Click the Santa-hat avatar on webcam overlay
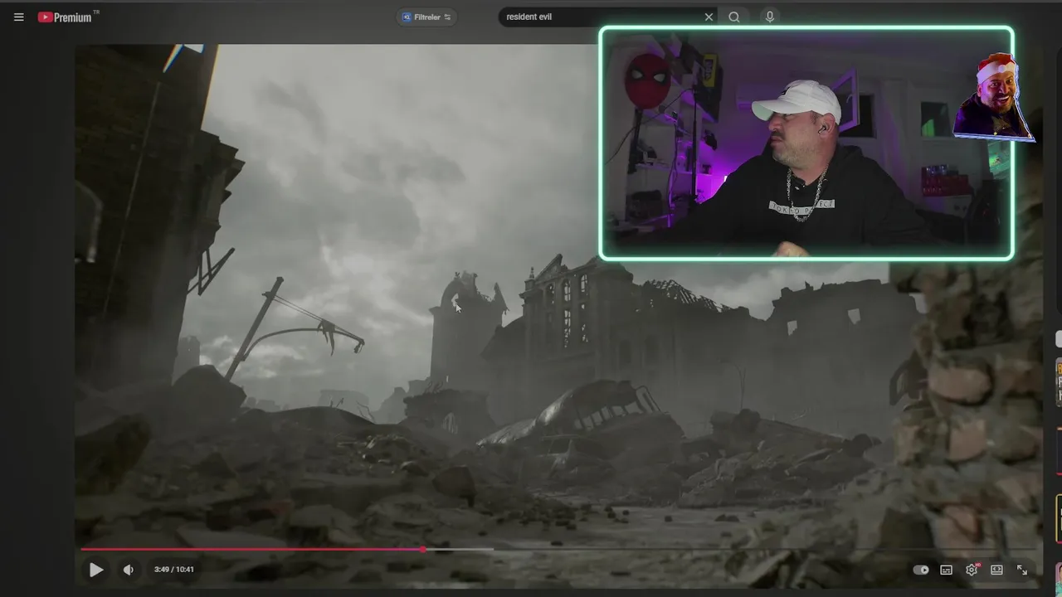The width and height of the screenshot is (1062, 597). coord(993,97)
